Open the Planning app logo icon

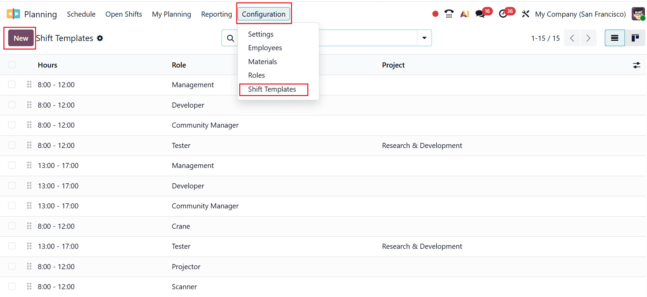click(x=13, y=14)
